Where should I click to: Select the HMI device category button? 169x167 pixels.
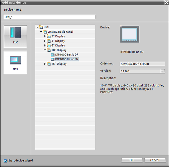point(15,62)
